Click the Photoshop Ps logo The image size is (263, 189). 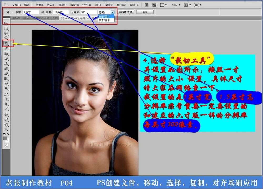pyautogui.click(x=6, y=5)
